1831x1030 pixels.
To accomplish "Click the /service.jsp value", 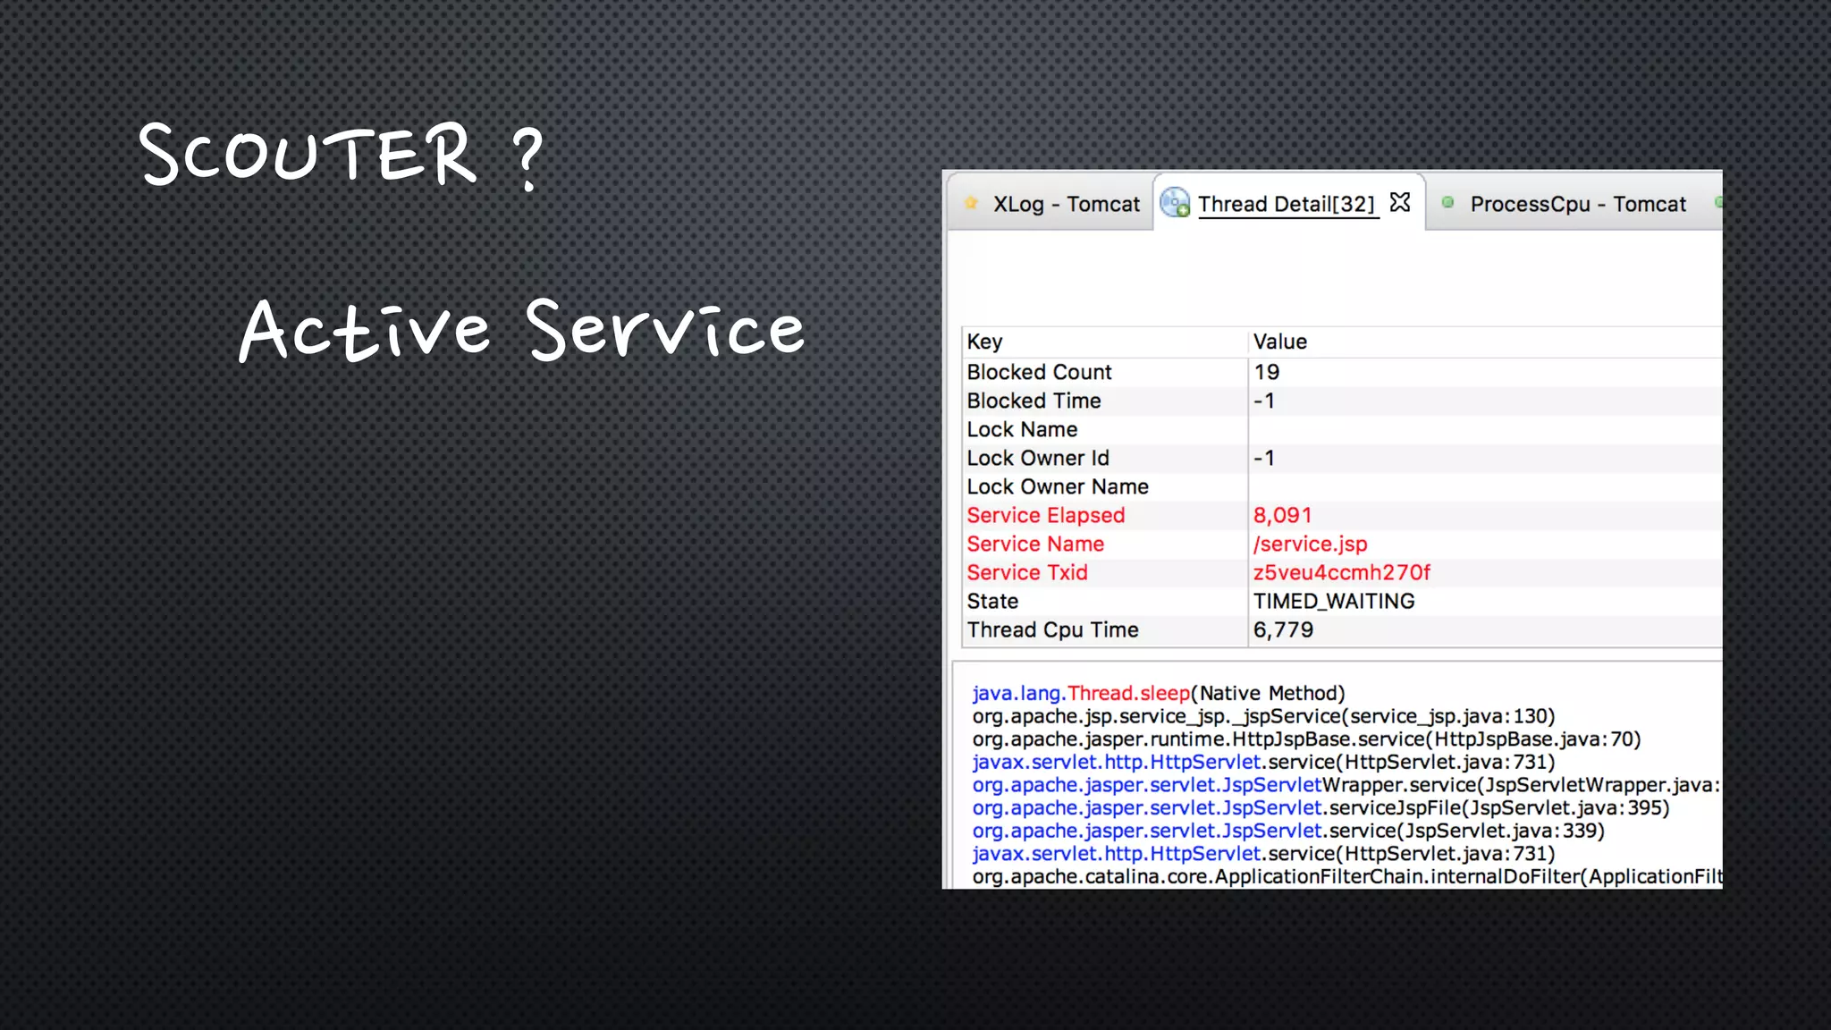I will click(x=1310, y=544).
